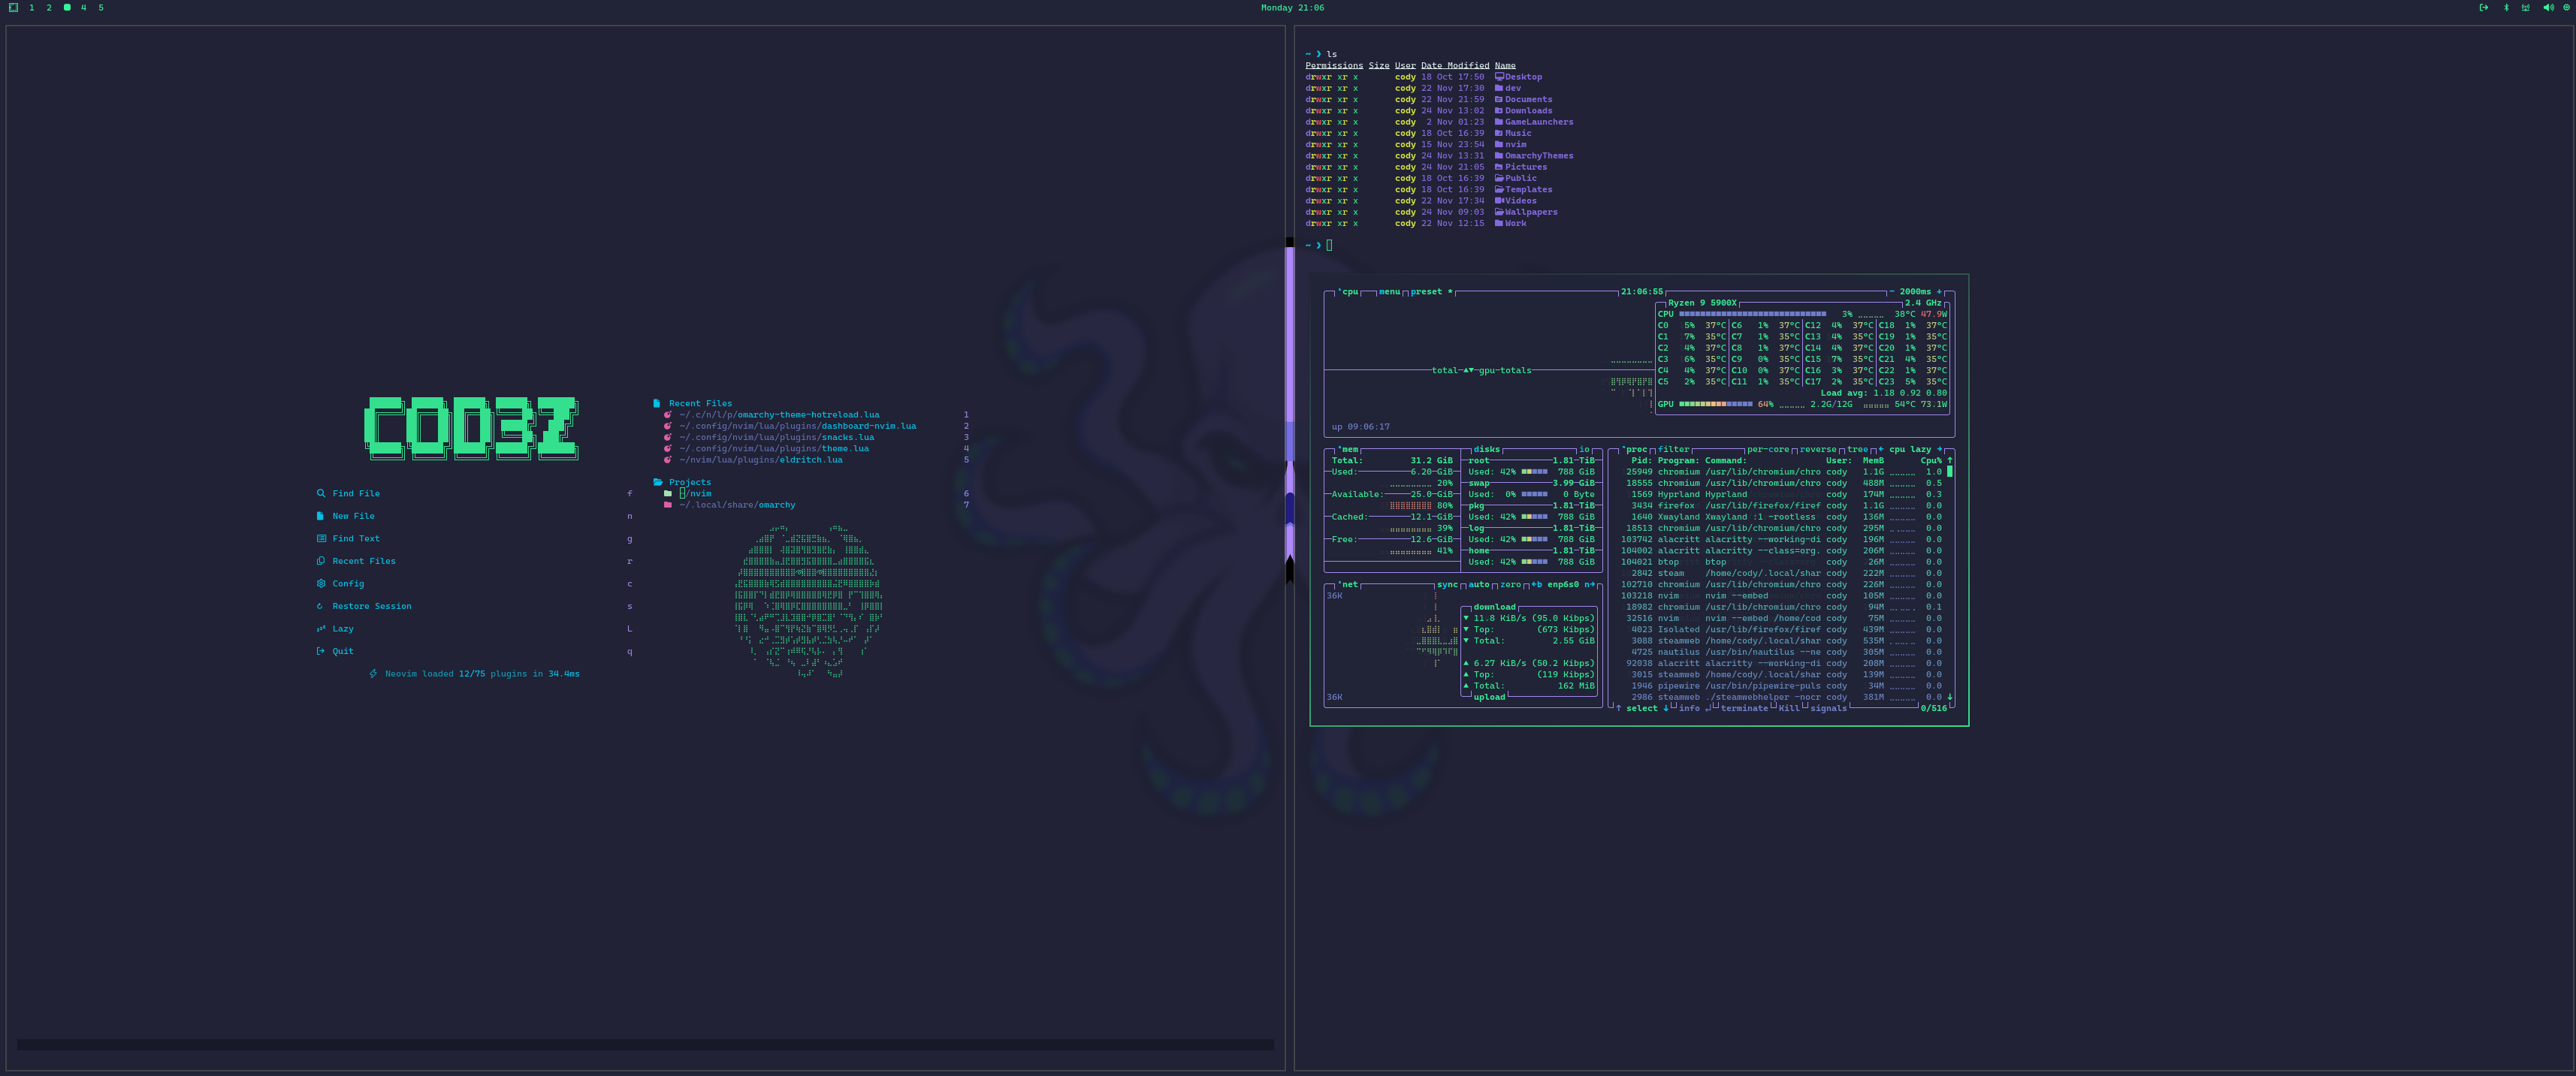Toggle reverse sorting in btop proc panel
The width and height of the screenshot is (2576, 1076).
click(1819, 450)
